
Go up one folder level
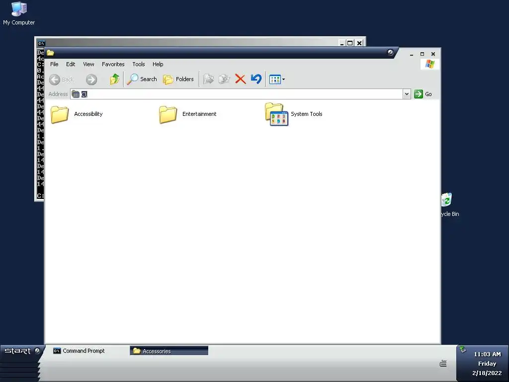point(115,79)
